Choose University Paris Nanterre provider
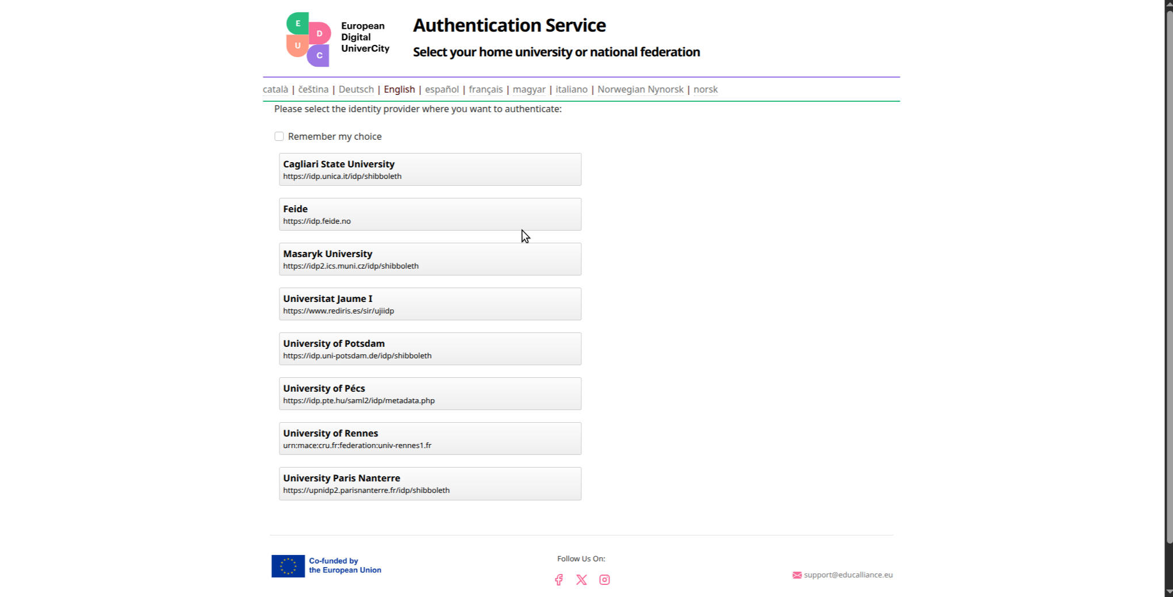Screen dimensions: 1173x597 click(430, 483)
